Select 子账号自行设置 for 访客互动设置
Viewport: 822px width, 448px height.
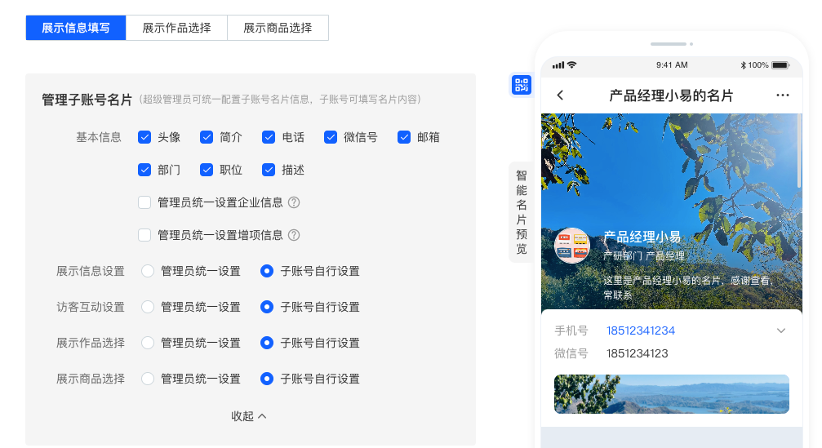coord(267,307)
